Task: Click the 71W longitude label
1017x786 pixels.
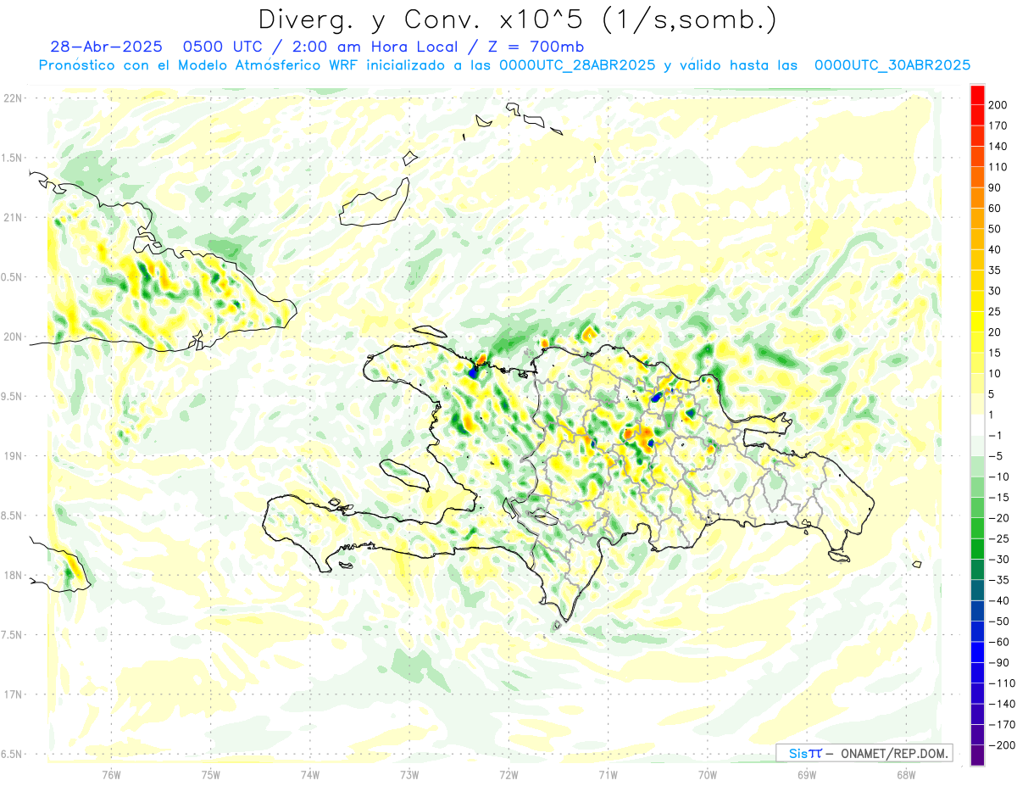Action: point(608,774)
